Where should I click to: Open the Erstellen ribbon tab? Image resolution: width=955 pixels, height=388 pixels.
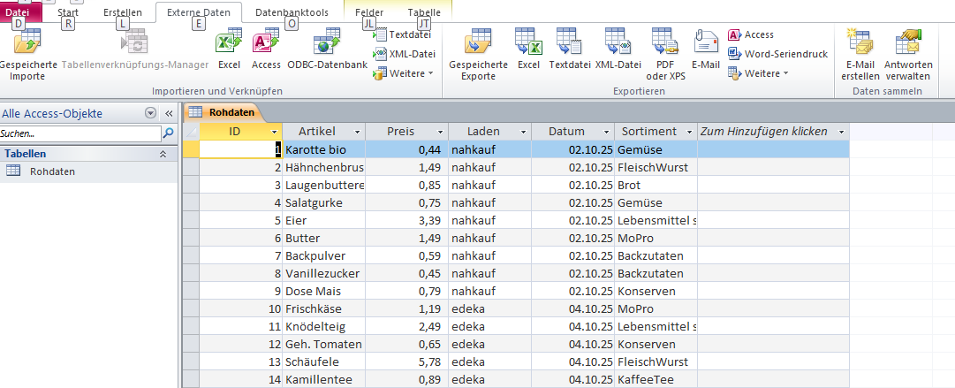(x=122, y=12)
